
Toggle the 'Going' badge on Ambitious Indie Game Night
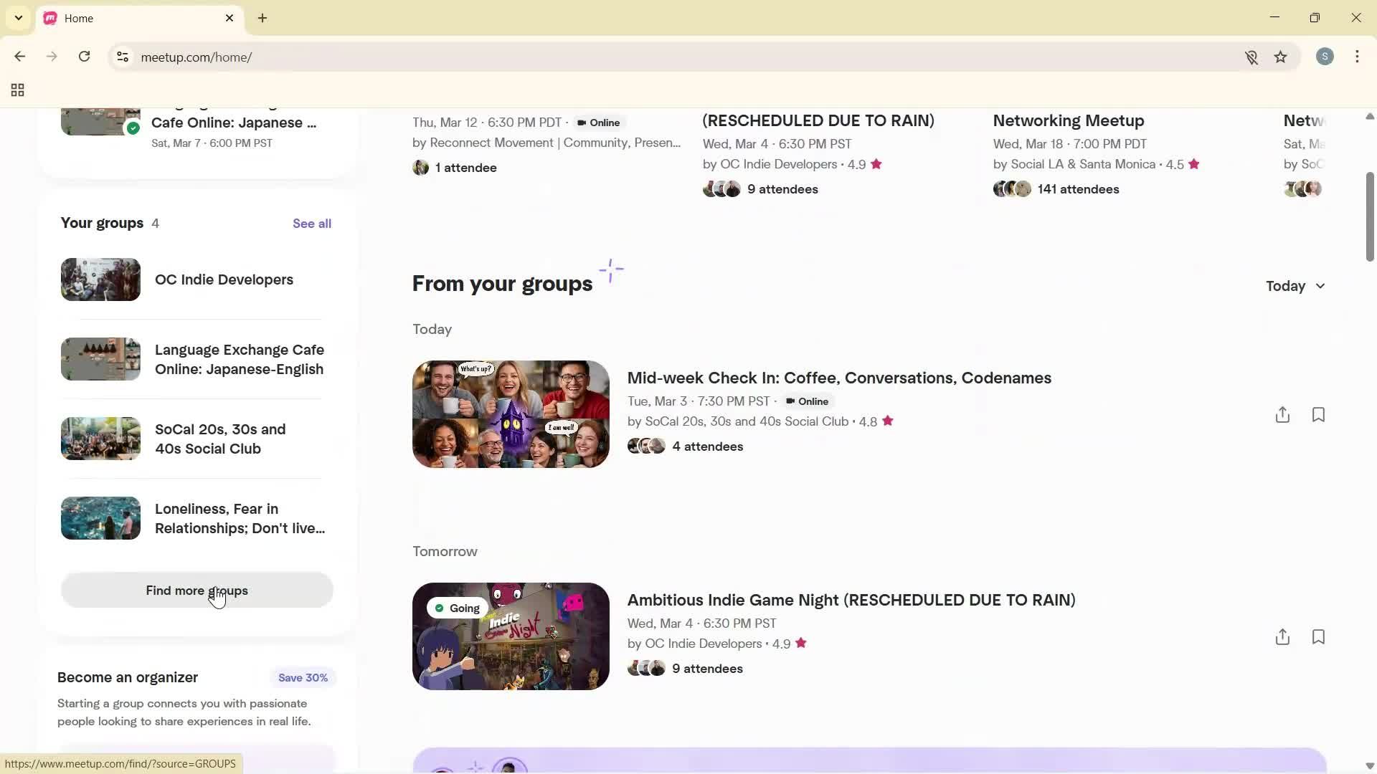(457, 608)
